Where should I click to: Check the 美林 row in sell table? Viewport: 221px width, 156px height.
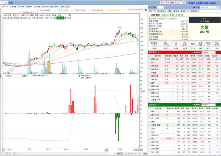[x=150, y=111]
